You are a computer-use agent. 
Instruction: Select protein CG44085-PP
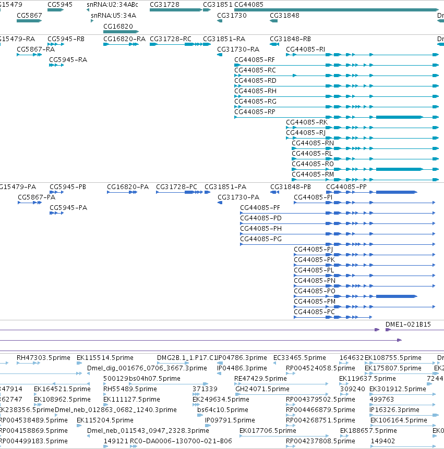pyautogui.click(x=371, y=192)
